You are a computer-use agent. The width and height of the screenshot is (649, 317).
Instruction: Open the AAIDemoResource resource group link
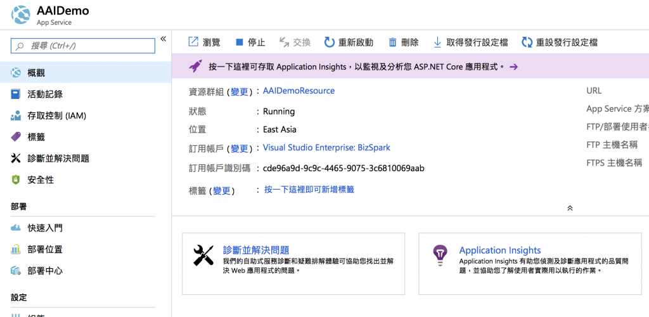point(299,91)
